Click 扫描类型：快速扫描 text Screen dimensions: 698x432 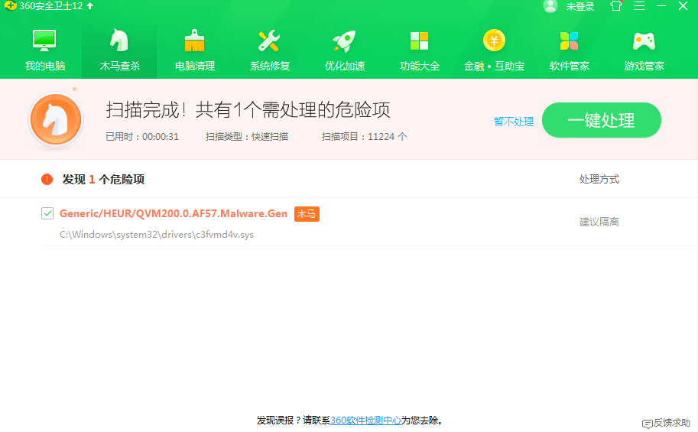[x=247, y=137]
